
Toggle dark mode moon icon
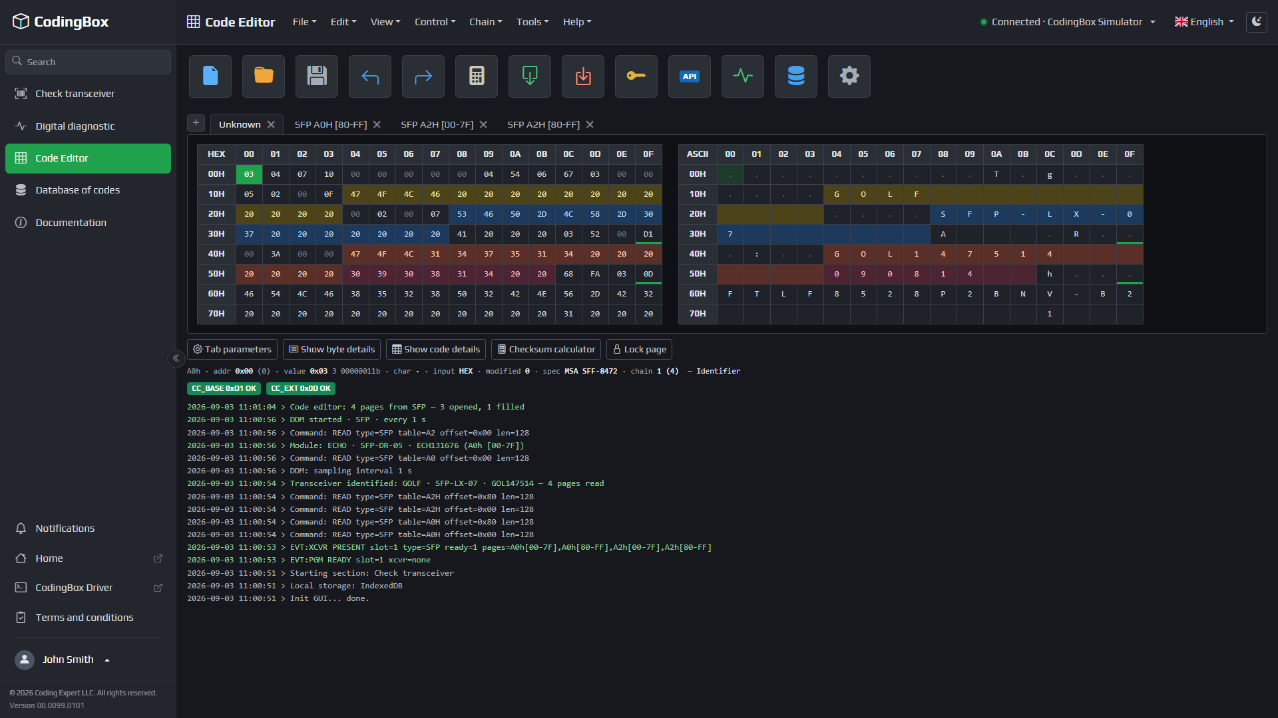point(1257,22)
